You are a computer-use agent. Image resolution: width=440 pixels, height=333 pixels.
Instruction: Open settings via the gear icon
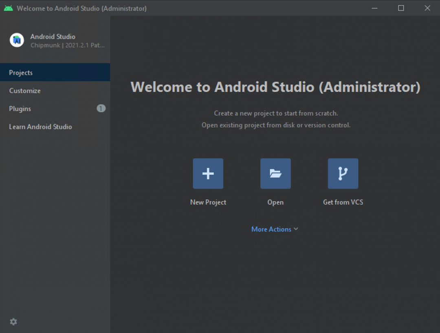pos(13,322)
